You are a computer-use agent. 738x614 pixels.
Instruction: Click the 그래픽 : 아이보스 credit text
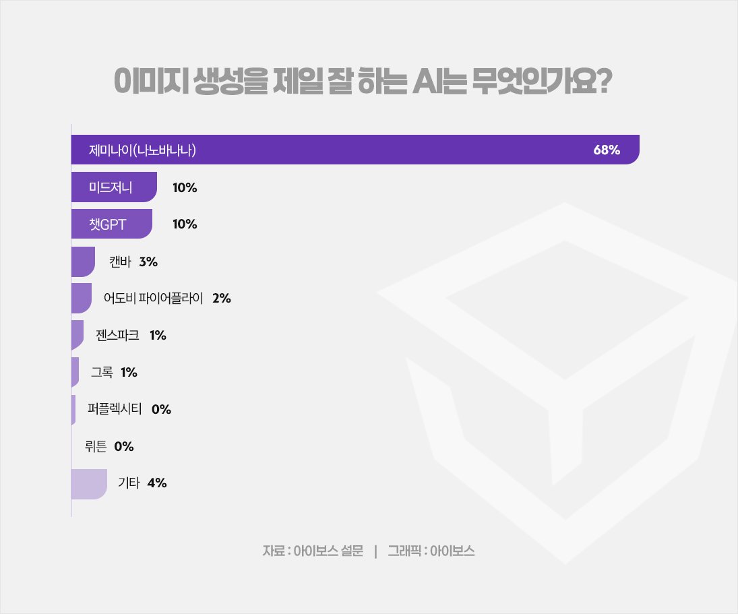[x=431, y=551]
